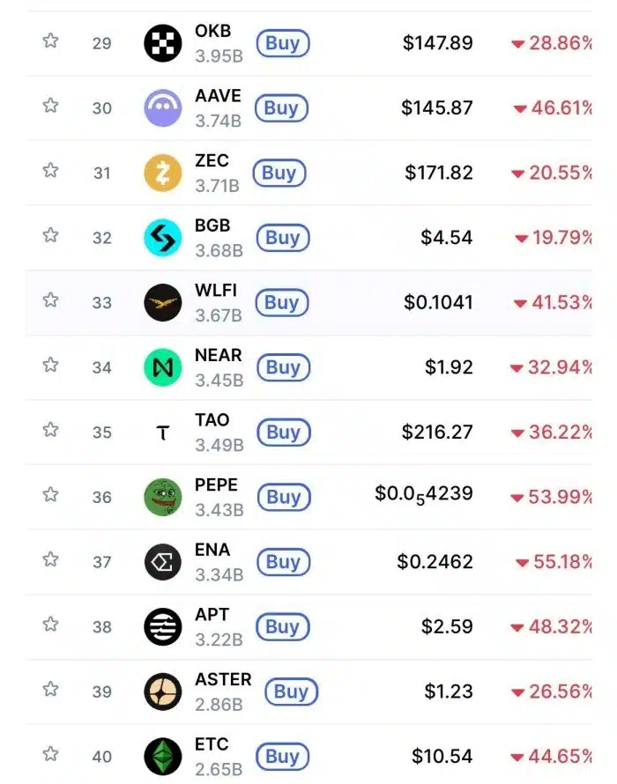
Task: Click the ENA token logo icon
Action: pos(162,562)
